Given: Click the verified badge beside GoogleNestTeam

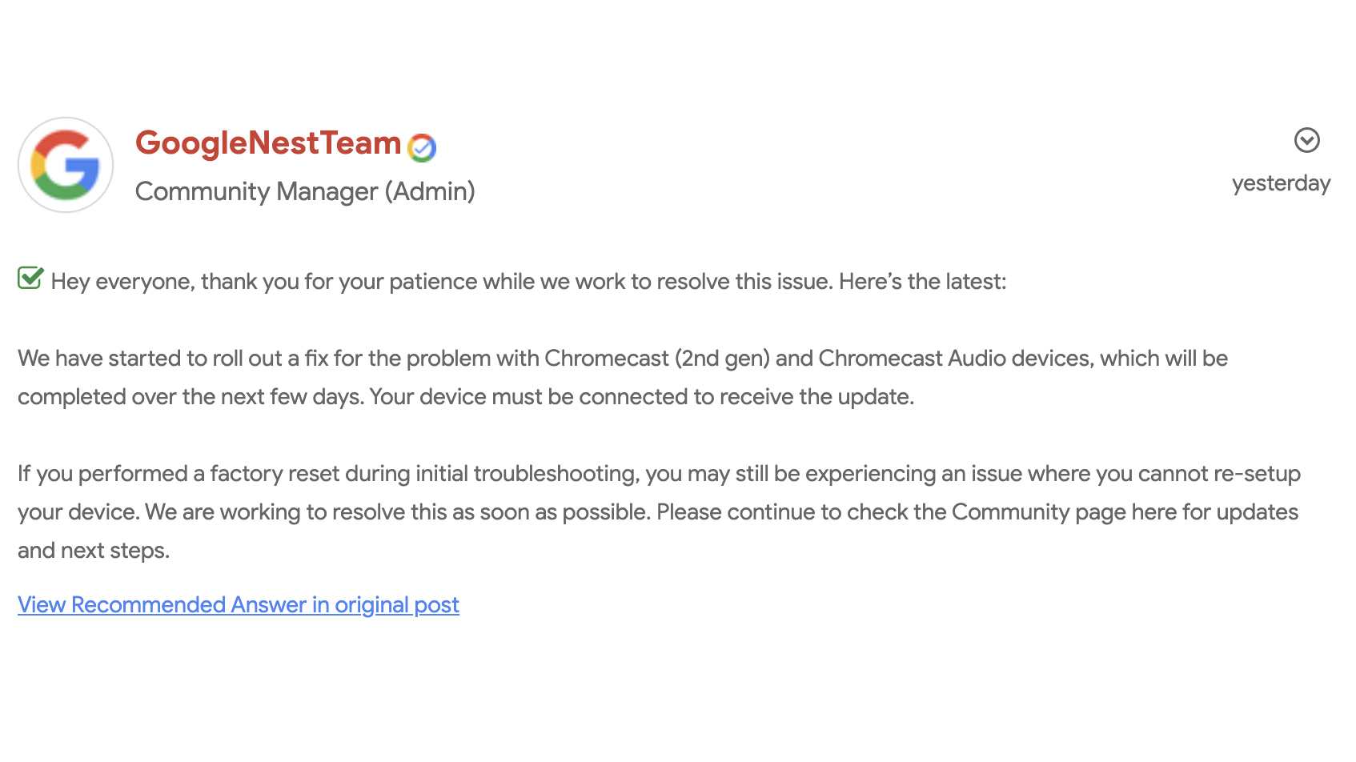Looking at the screenshot, I should click(422, 147).
